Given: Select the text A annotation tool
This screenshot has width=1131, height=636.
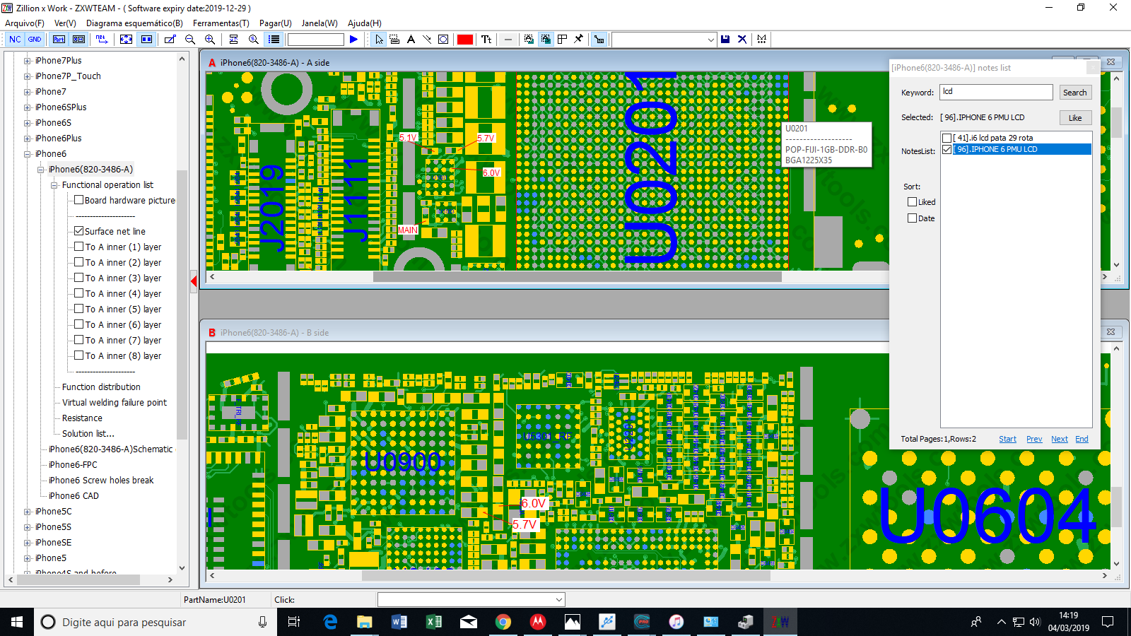Looking at the screenshot, I should [411, 40].
